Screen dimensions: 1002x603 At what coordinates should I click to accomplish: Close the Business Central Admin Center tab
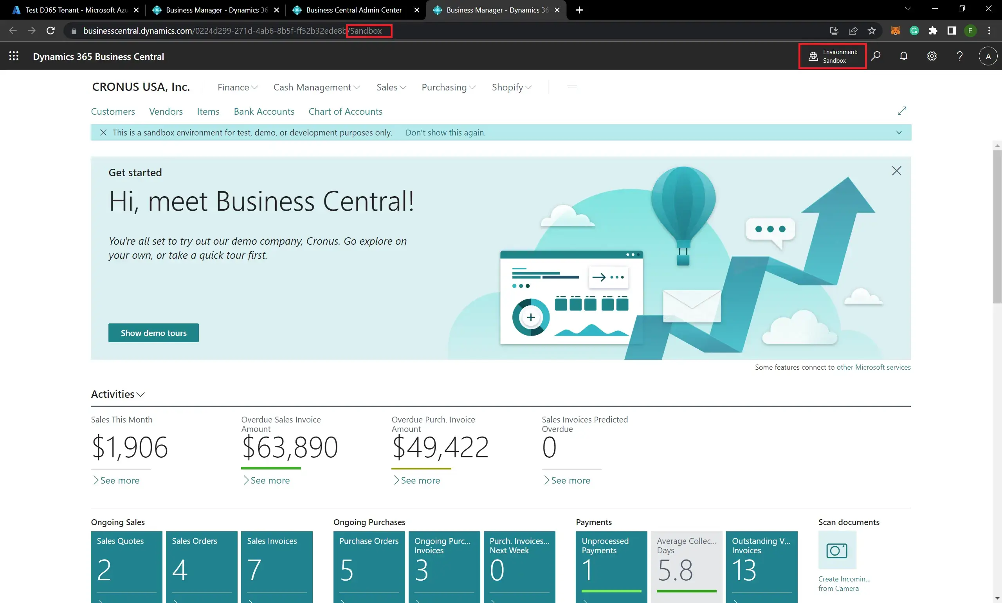[417, 10]
